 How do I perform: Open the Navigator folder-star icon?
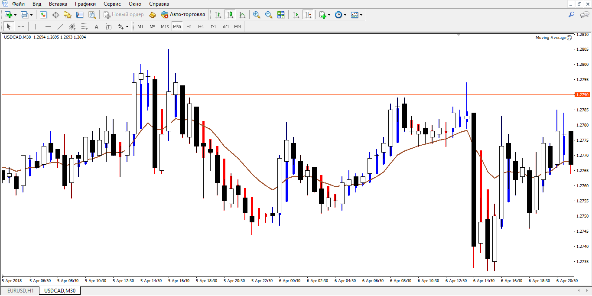[68, 15]
